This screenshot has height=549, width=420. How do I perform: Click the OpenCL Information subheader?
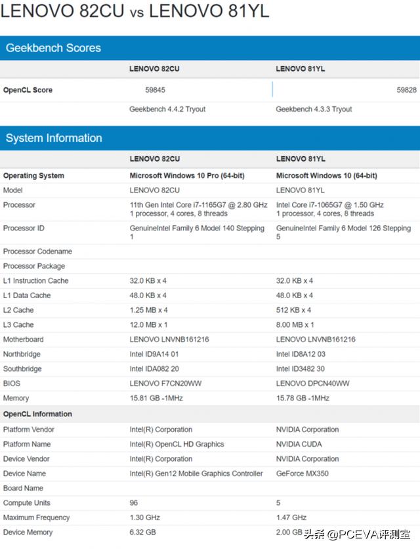37,414
